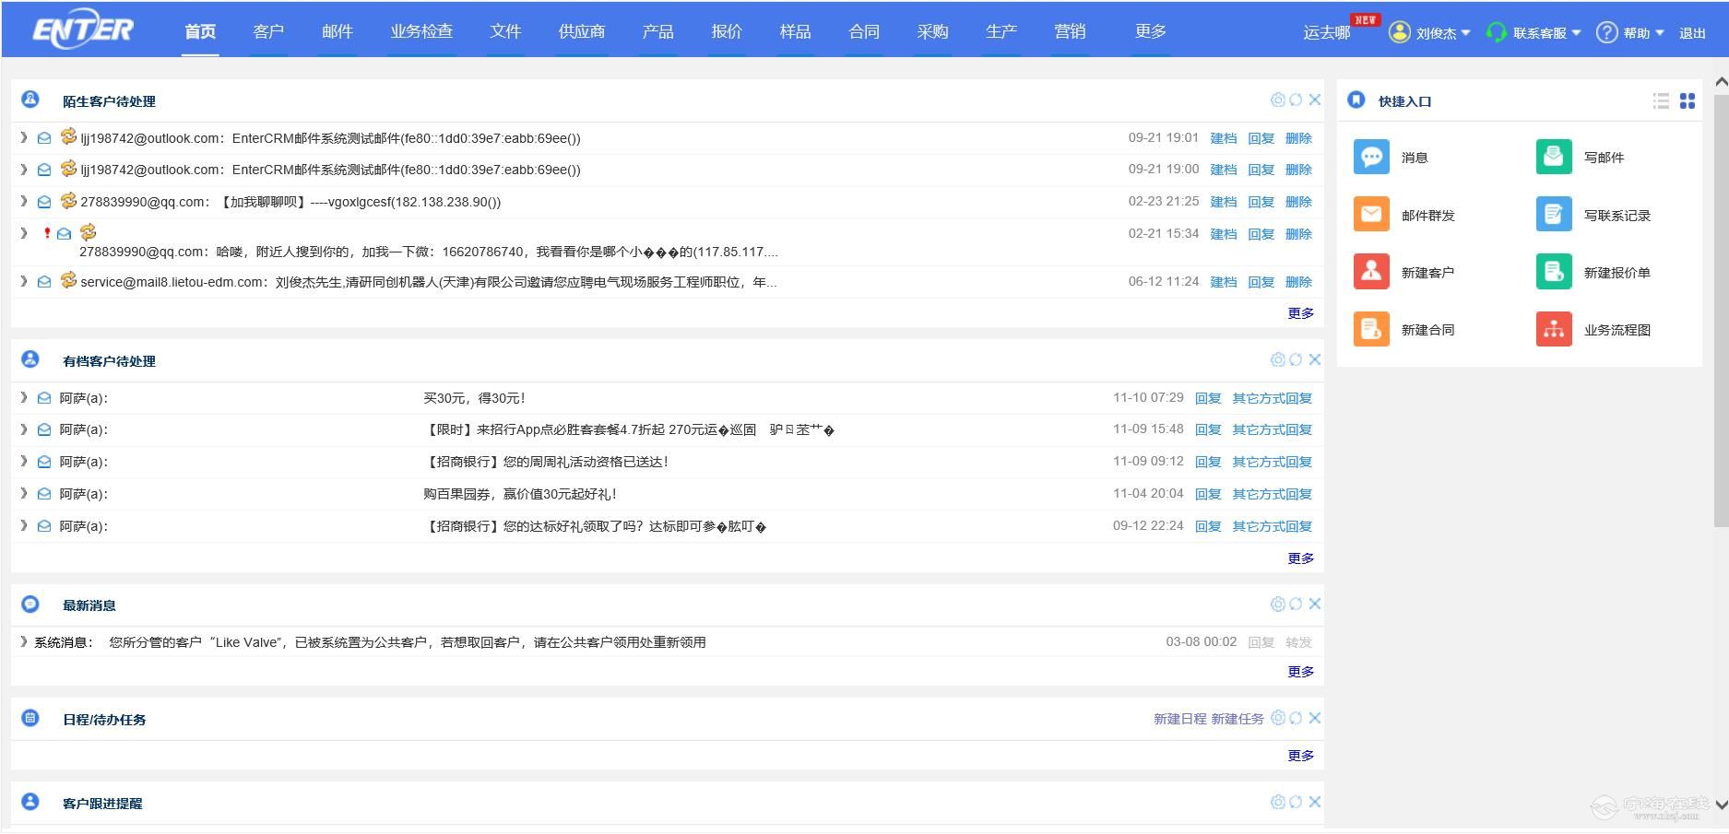1729x834 pixels.
Task: Click the 新建任务 link
Action: coord(1238,719)
